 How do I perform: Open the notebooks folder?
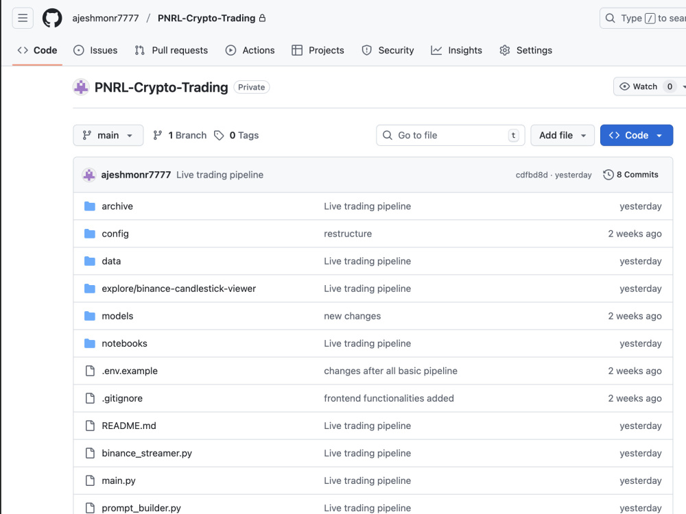click(125, 343)
